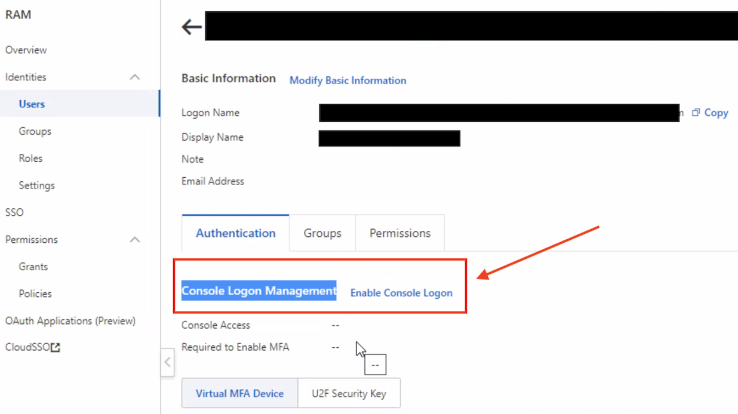Click the Console Logon Management heading
This screenshot has width=738, height=414.
[259, 291]
